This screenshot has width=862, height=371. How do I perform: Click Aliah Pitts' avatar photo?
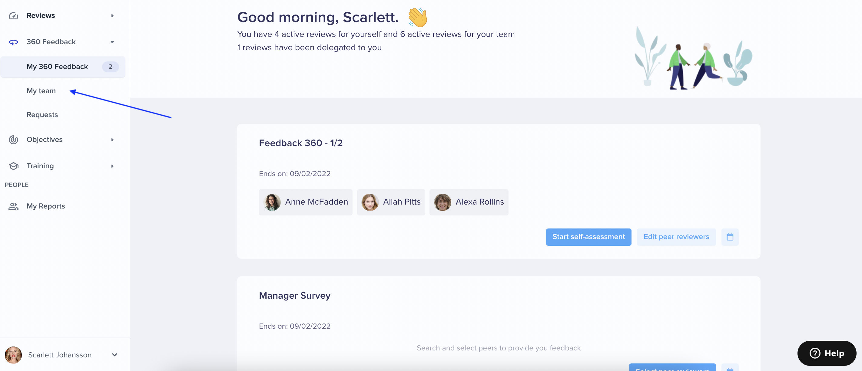point(370,202)
